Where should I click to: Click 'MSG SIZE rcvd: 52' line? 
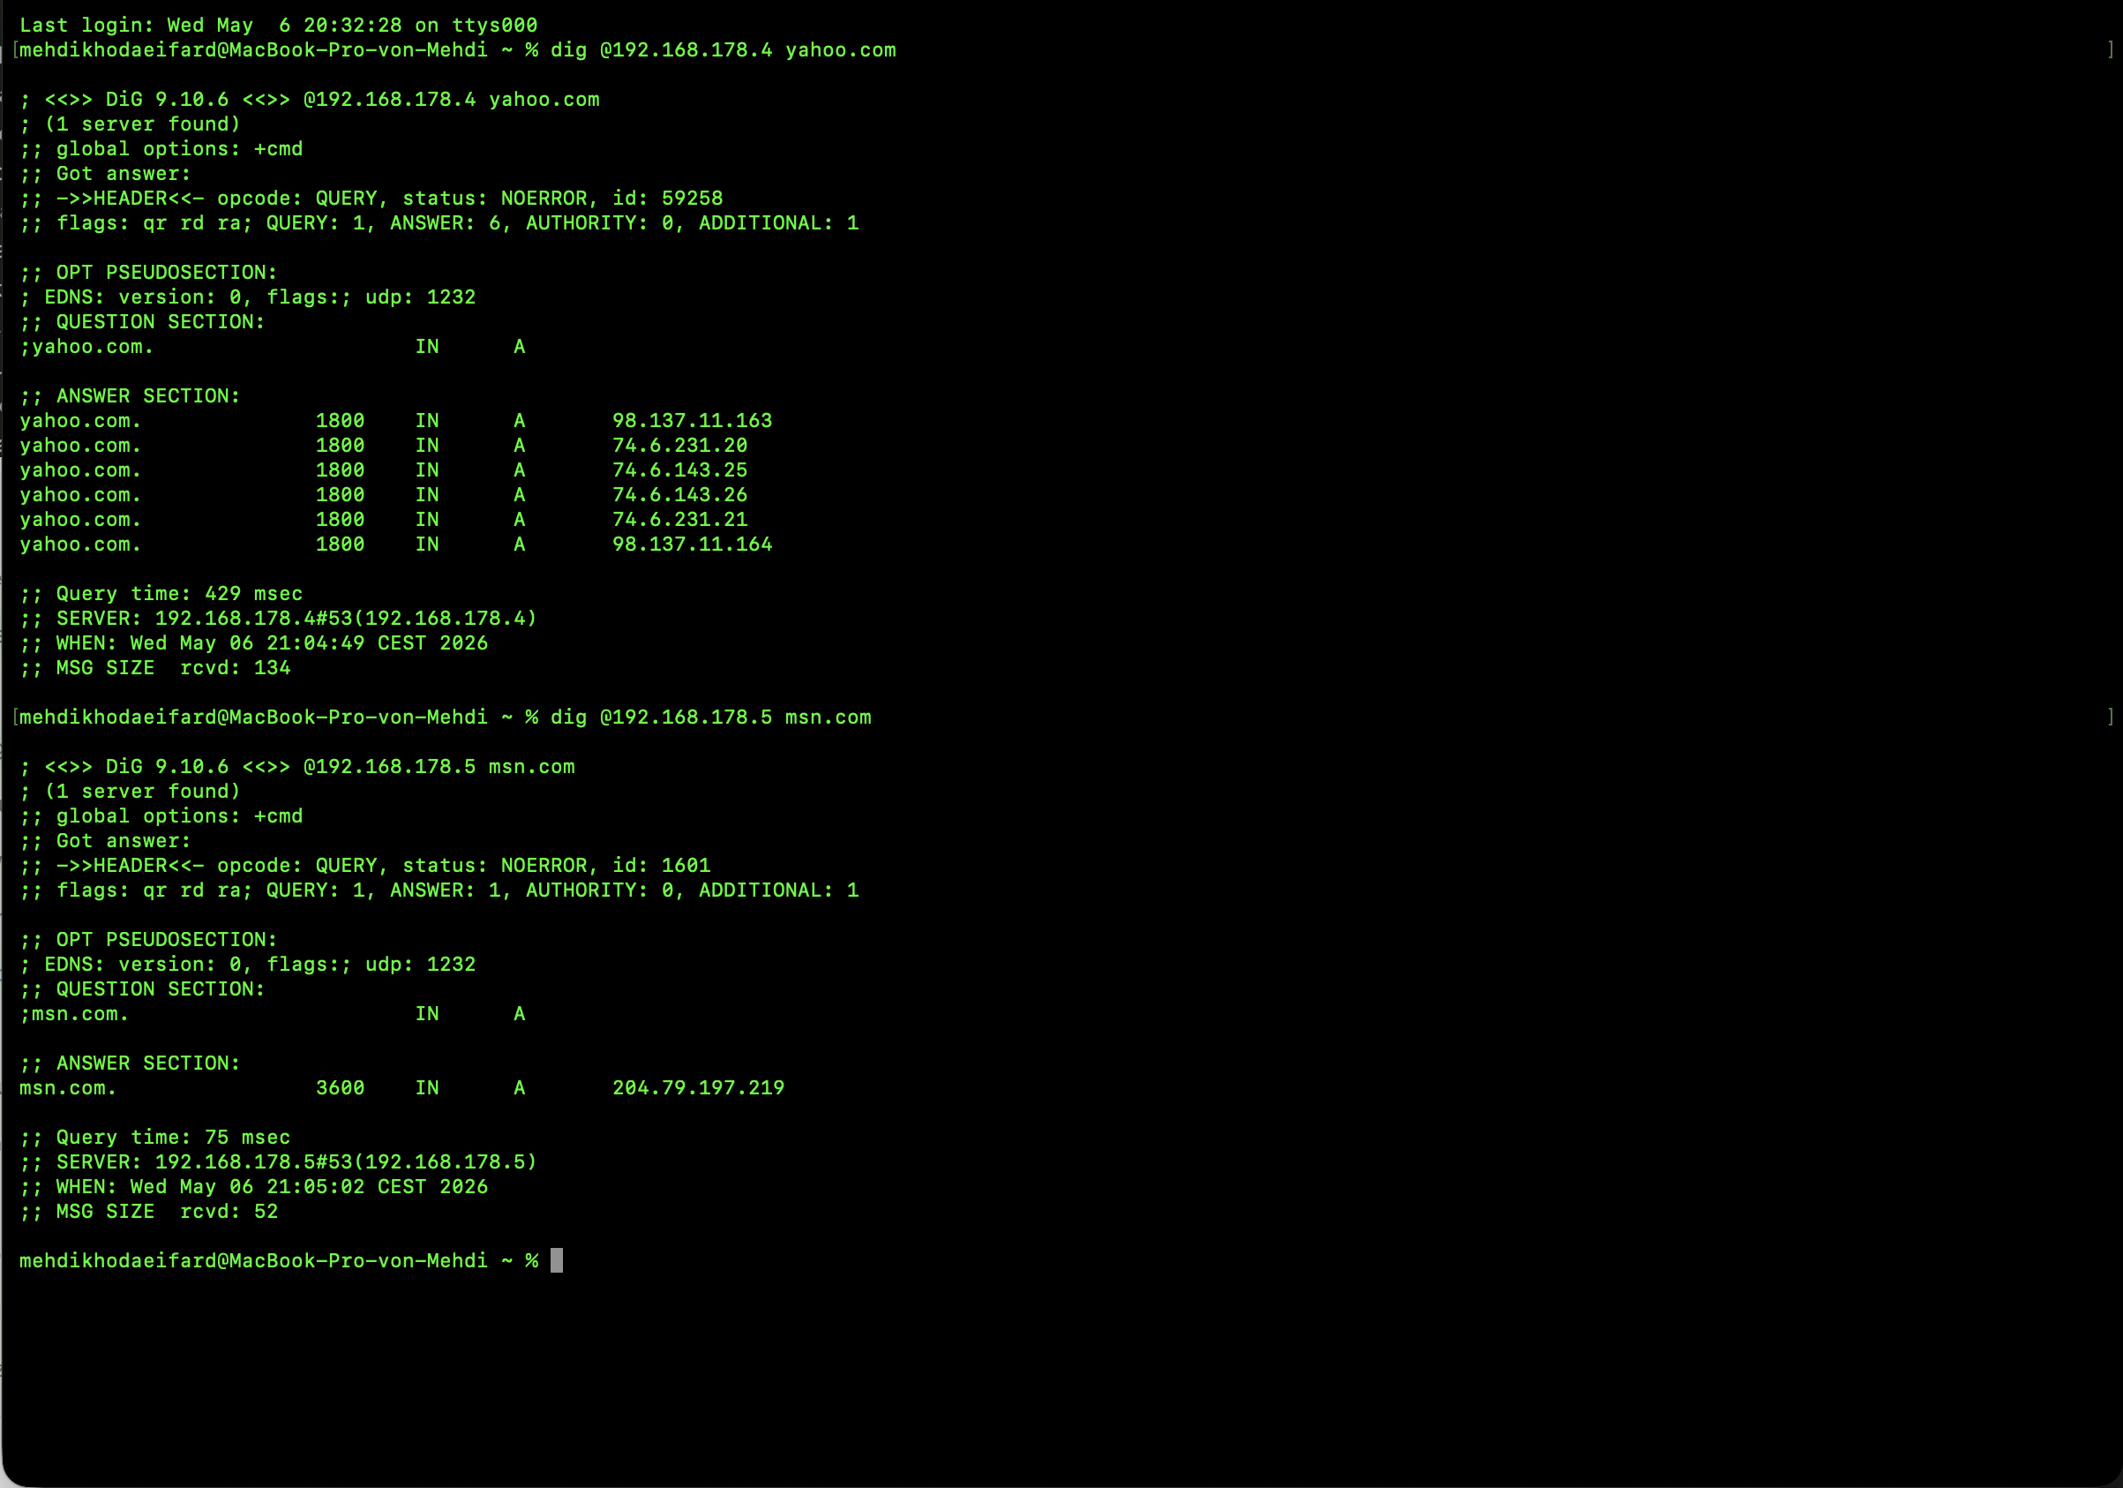coord(149,1212)
